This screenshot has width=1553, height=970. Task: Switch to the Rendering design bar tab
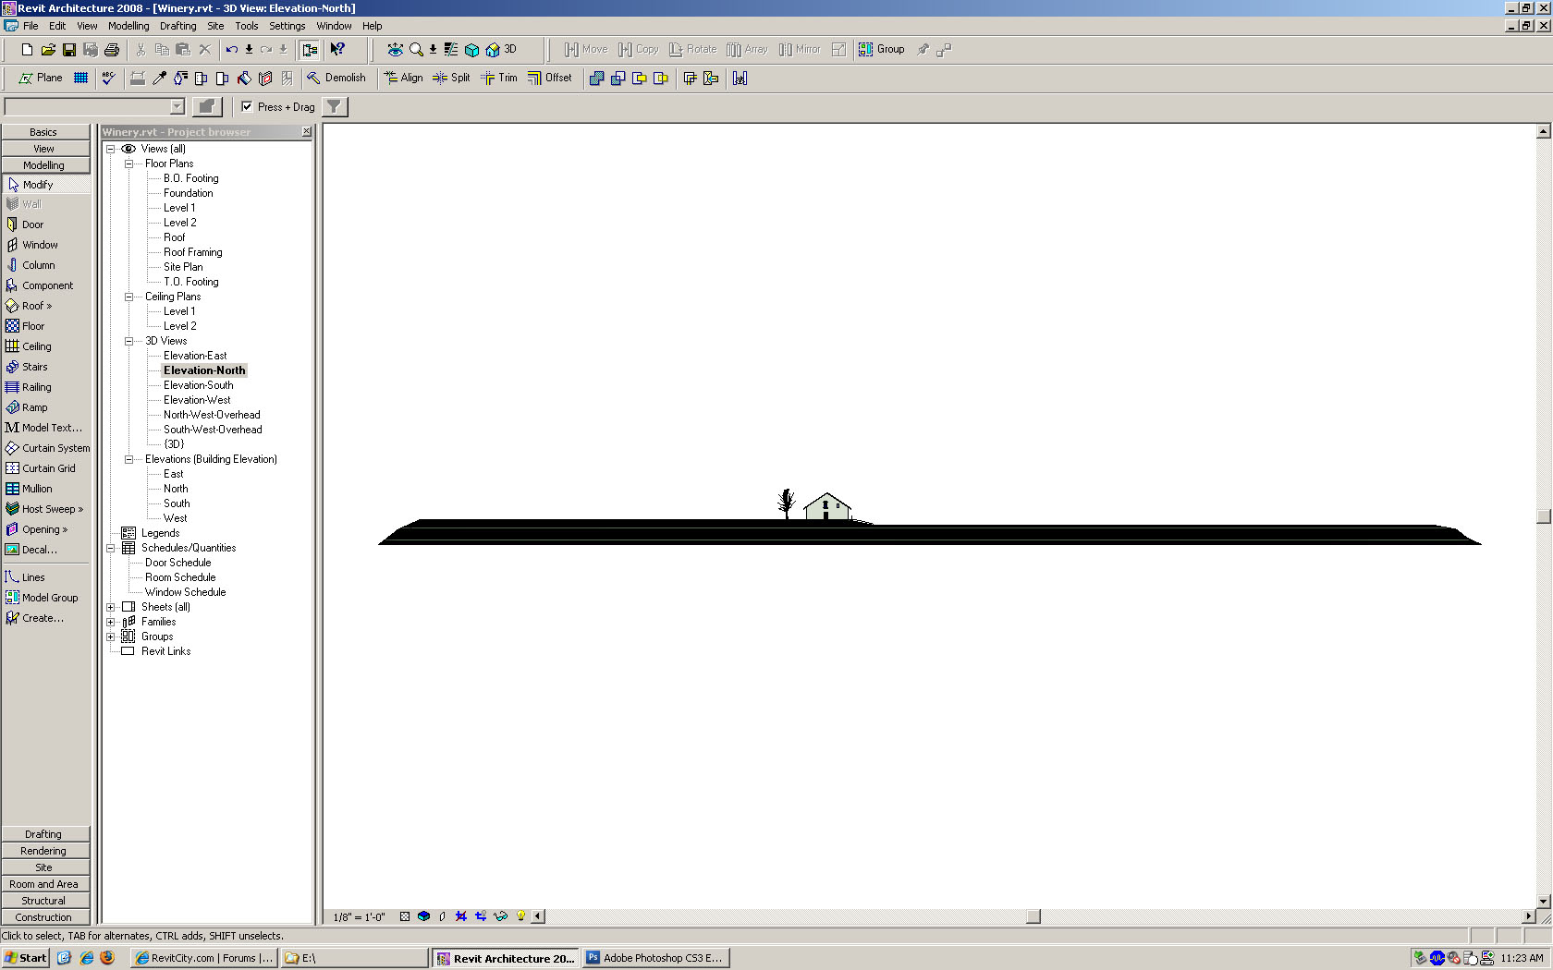43,851
